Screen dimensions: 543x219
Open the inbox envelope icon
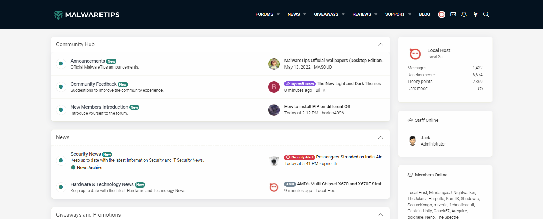pos(453,14)
